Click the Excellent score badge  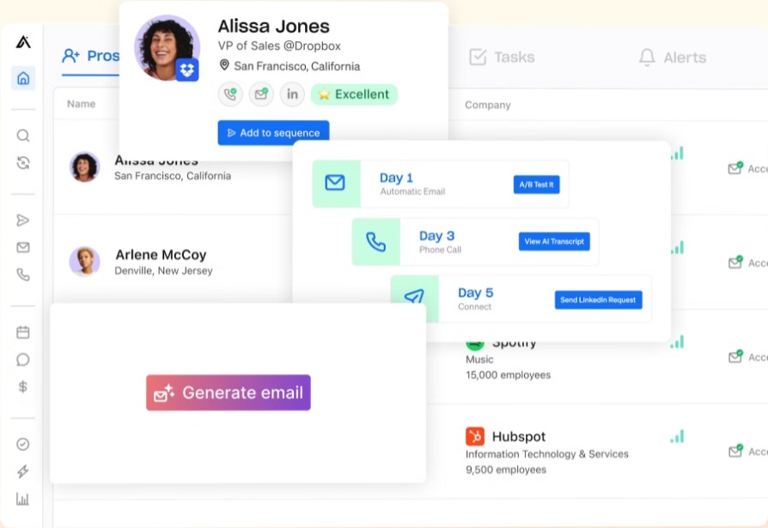[354, 94]
